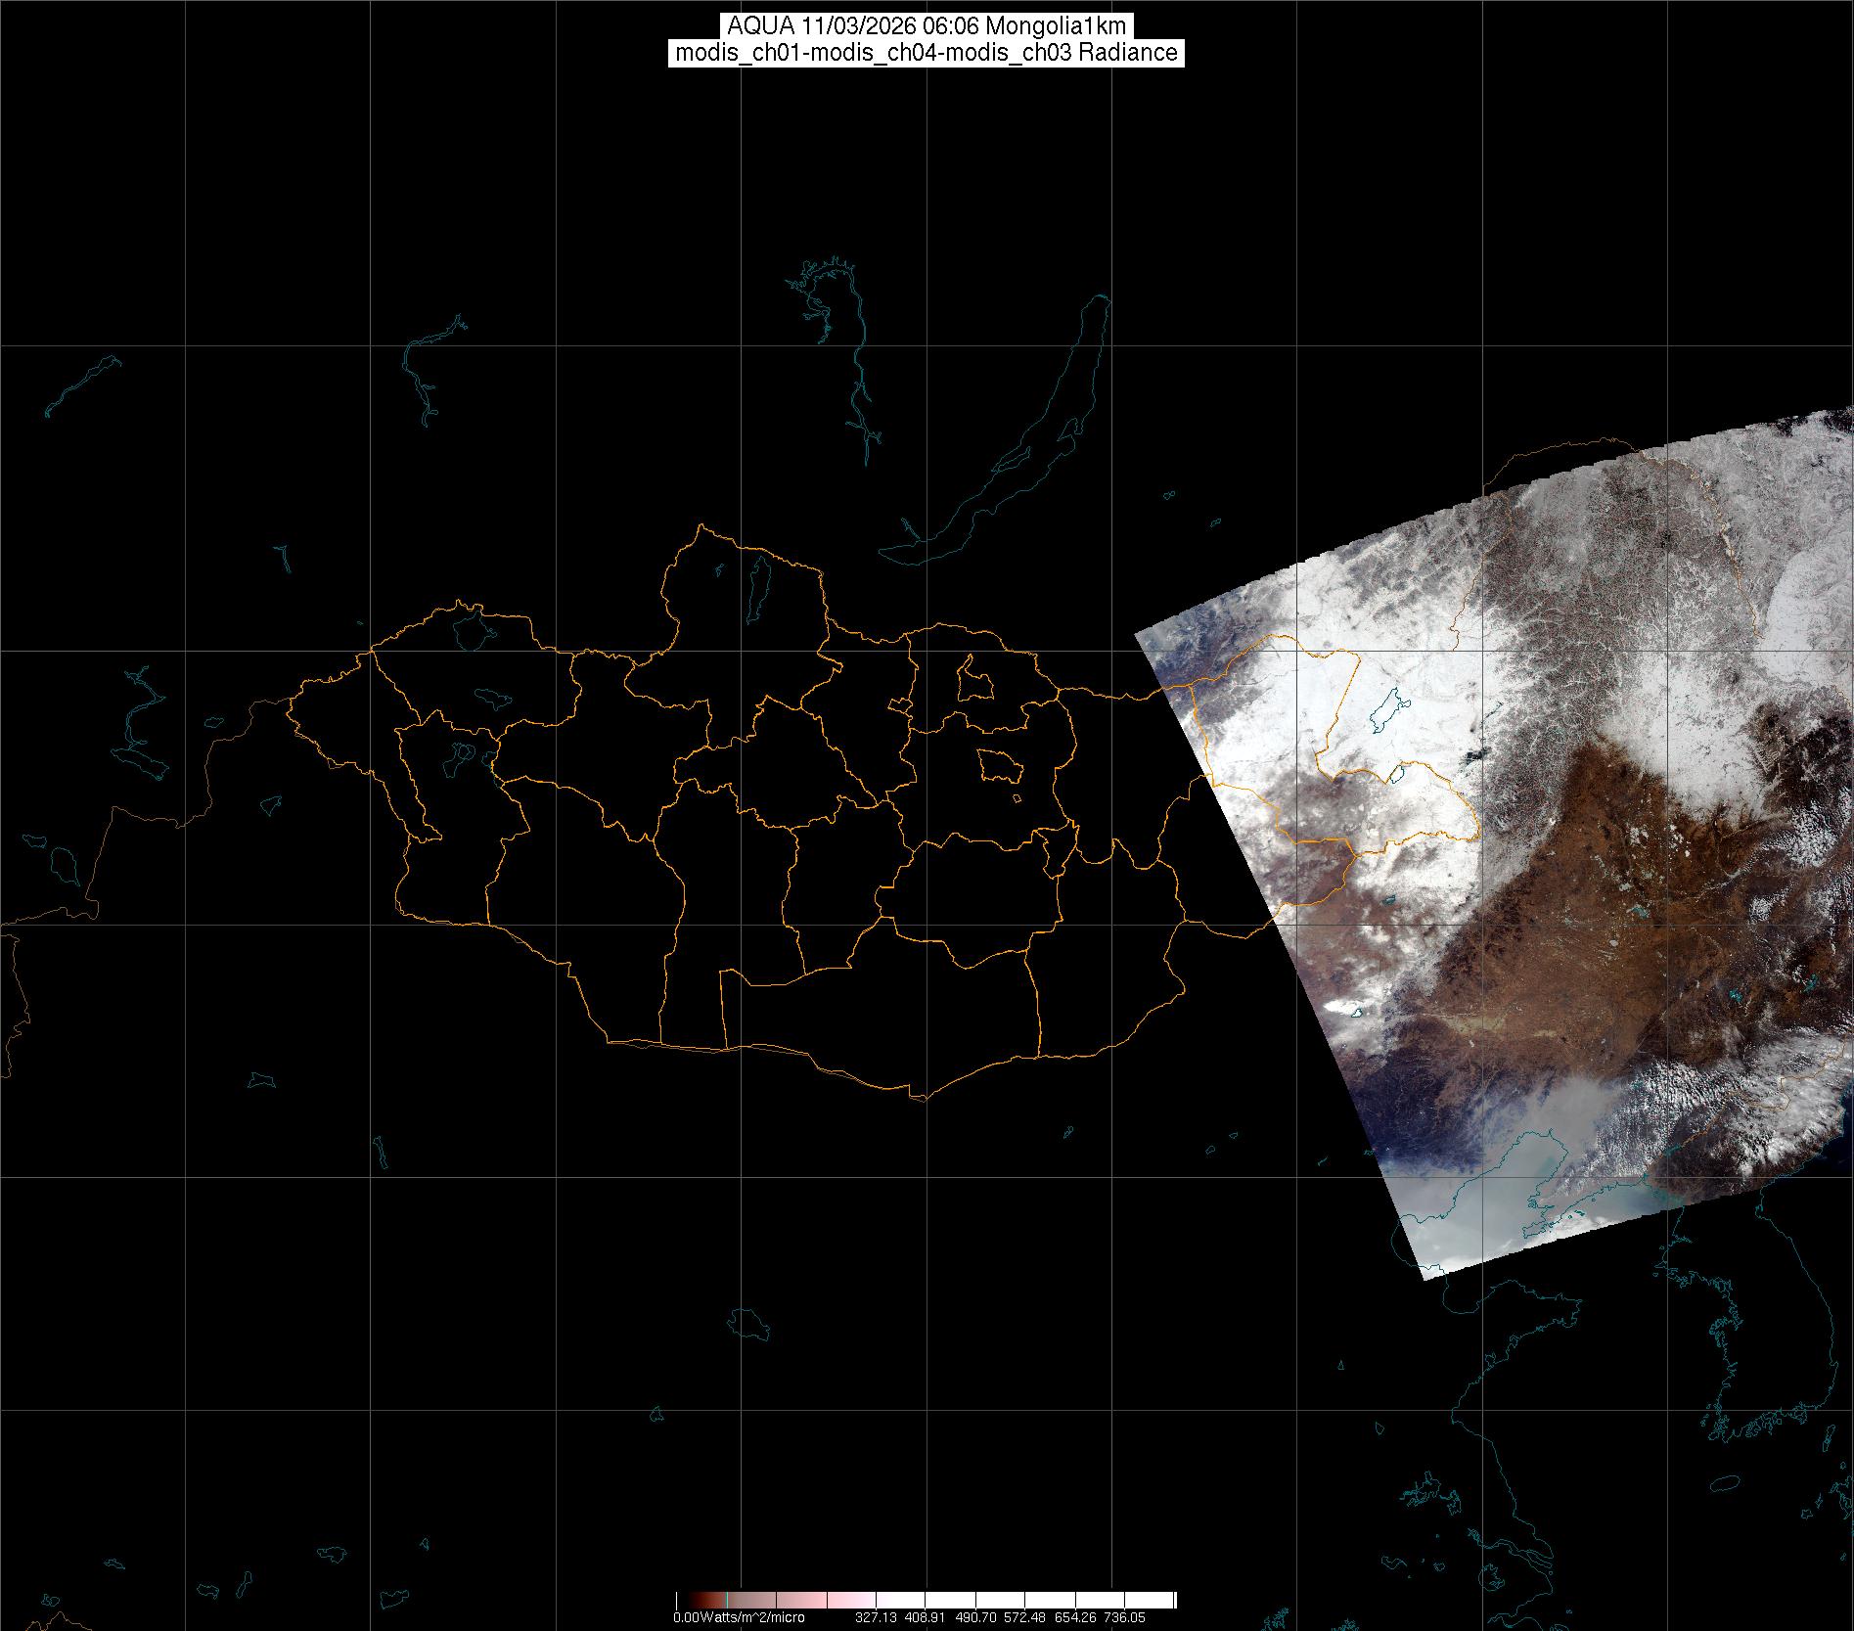This screenshot has width=1854, height=1631.
Task: Click the AQUA 11/03/2026 06:06 Mongolia1km title
Action: pyautogui.click(x=927, y=26)
